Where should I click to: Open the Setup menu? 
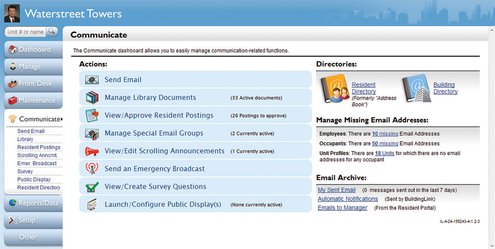tap(33, 220)
